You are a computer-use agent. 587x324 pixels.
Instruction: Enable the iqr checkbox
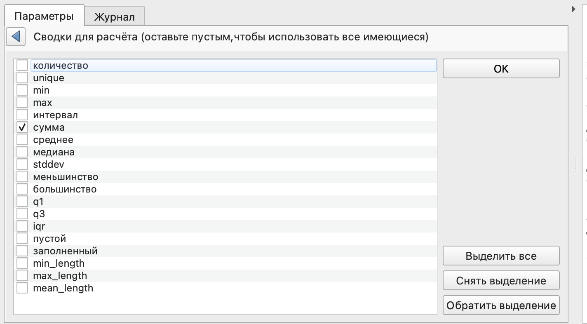tap(22, 226)
